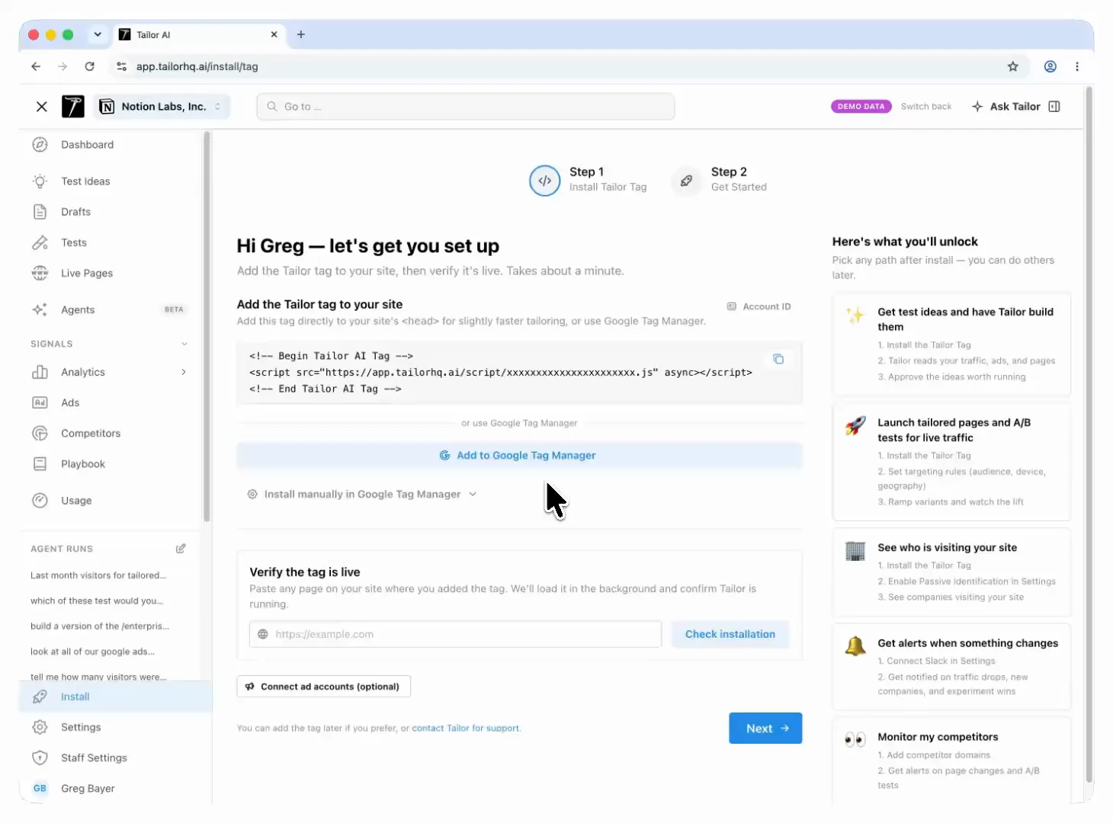Click the Next button
The height and width of the screenshot is (823, 1113).
(x=765, y=729)
